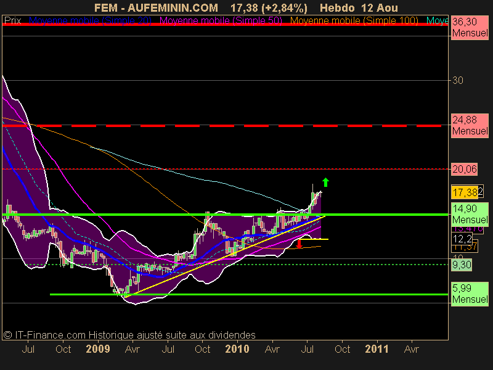Click the 2011 label on the time axis
Image resolution: width=493 pixels, height=370 pixels.
377,349
